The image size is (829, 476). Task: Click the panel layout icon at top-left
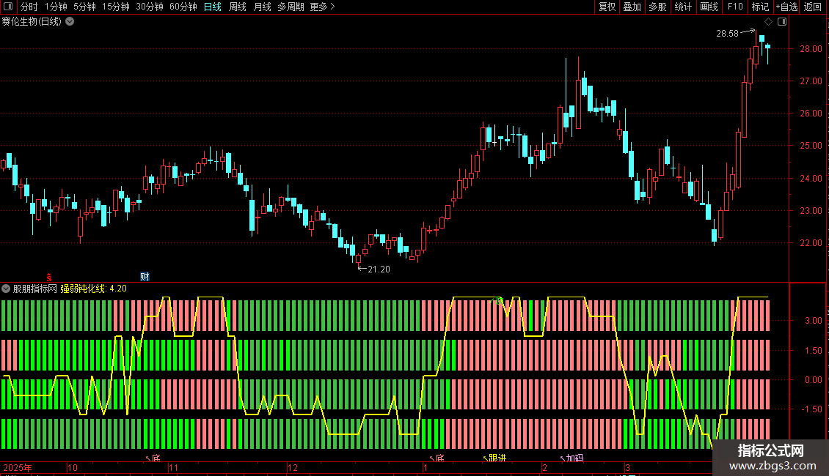(x=8, y=7)
